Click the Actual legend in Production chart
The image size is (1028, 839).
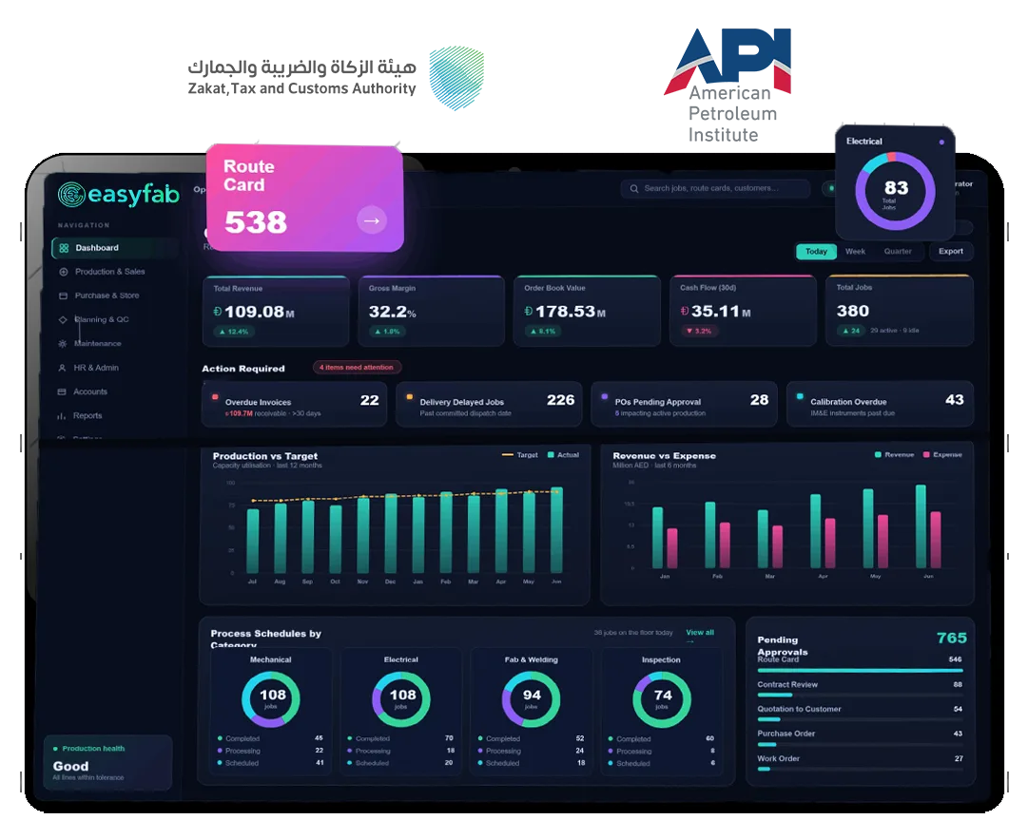point(563,455)
